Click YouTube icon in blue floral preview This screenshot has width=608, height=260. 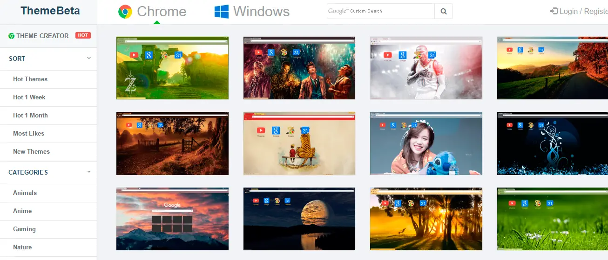click(x=509, y=125)
